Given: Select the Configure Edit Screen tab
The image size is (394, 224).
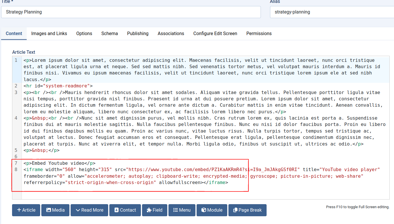Looking at the screenshot, I should pos(215,34).
